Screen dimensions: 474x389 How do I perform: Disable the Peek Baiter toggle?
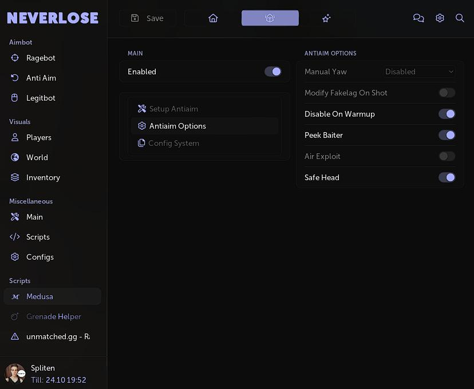click(x=447, y=135)
